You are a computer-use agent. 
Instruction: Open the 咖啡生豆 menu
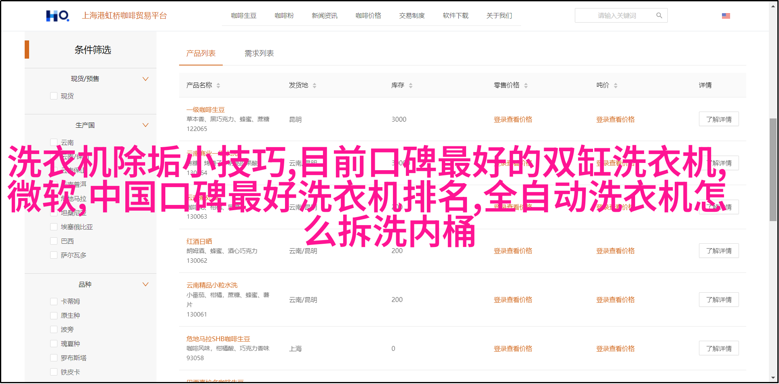[x=244, y=16]
